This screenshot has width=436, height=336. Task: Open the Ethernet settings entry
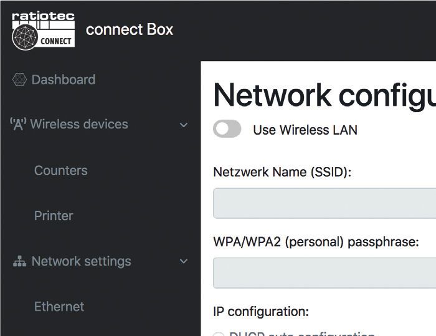pos(59,307)
